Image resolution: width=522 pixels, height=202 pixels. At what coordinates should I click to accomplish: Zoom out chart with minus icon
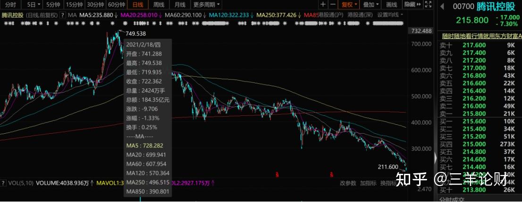coord(333,4)
